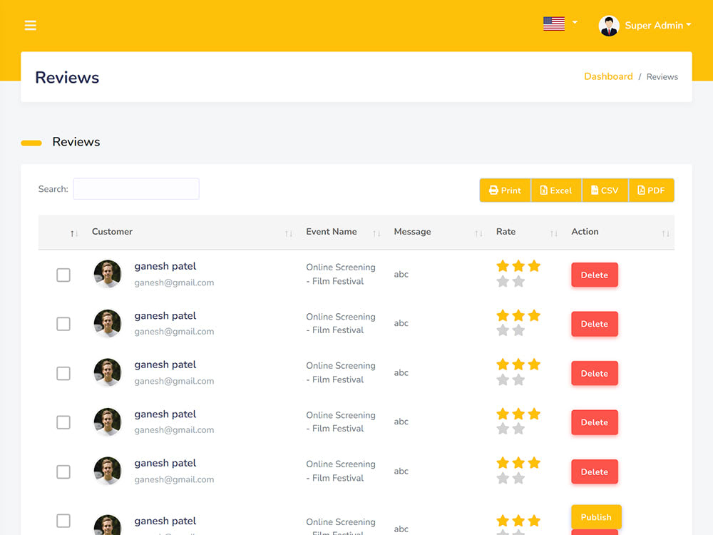Delete the third review
Viewport: 713px width, 535px height.
coord(595,374)
